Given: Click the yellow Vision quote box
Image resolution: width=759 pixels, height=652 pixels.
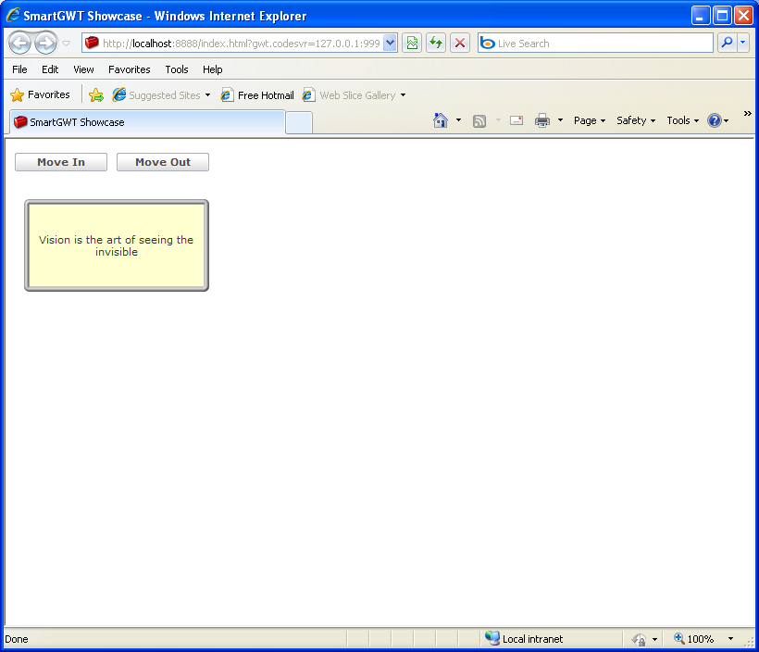Looking at the screenshot, I should (117, 245).
